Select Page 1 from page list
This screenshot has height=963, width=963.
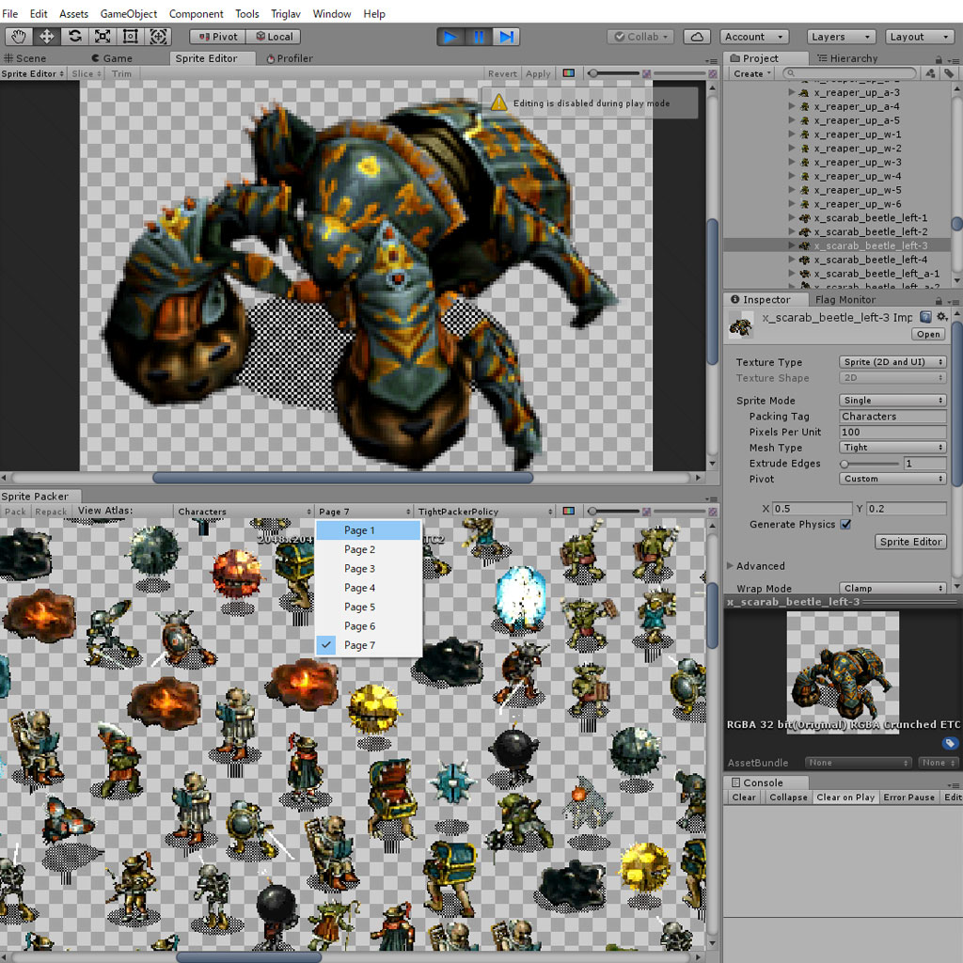(369, 530)
